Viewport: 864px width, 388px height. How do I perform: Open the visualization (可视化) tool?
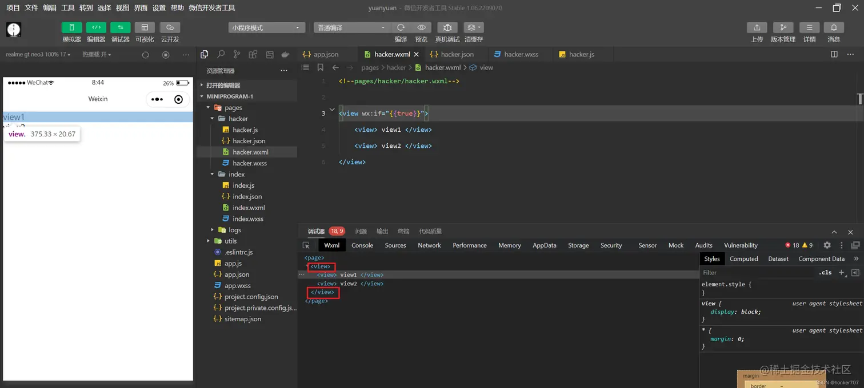145,27
